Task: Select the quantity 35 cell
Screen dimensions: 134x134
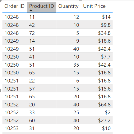Action: tap(69, 65)
